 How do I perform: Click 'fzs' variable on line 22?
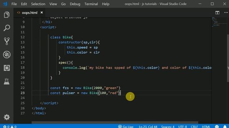coord(65,88)
